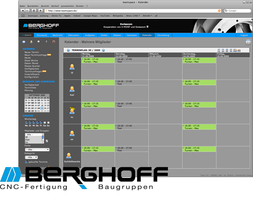Click user avatar icon for Kati

click(72, 89)
